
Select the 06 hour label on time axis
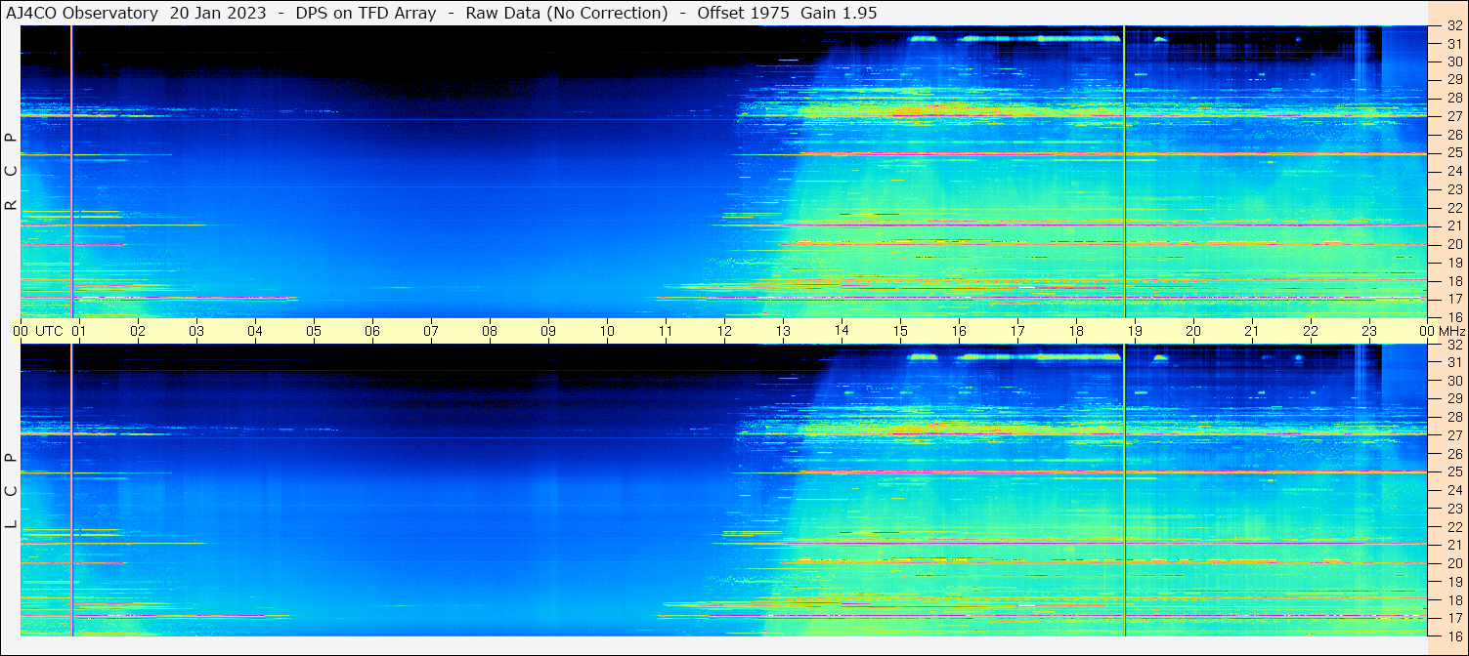click(372, 331)
